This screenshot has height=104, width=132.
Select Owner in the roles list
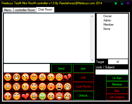coord(107,16)
